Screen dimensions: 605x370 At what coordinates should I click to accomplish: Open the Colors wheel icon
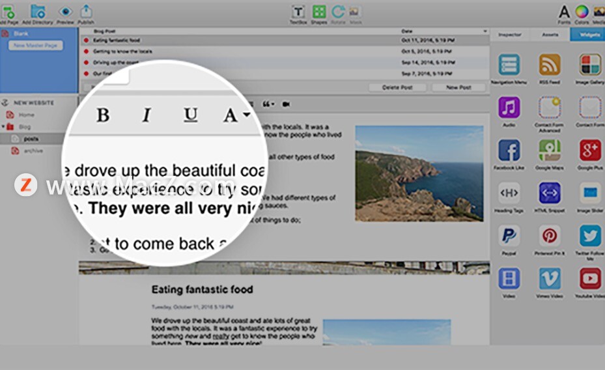[582, 12]
